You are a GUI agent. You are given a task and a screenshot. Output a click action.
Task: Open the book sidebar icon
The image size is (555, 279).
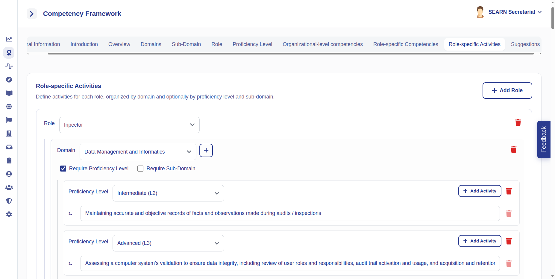(9, 93)
